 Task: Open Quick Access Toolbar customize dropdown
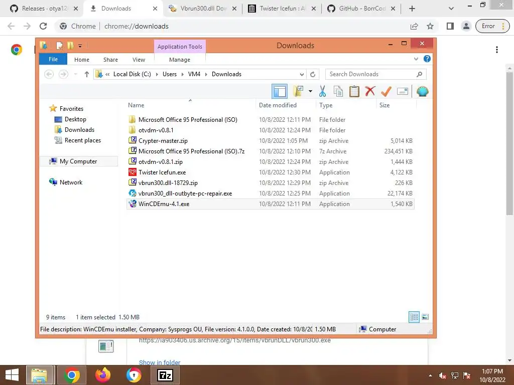pyautogui.click(x=80, y=46)
